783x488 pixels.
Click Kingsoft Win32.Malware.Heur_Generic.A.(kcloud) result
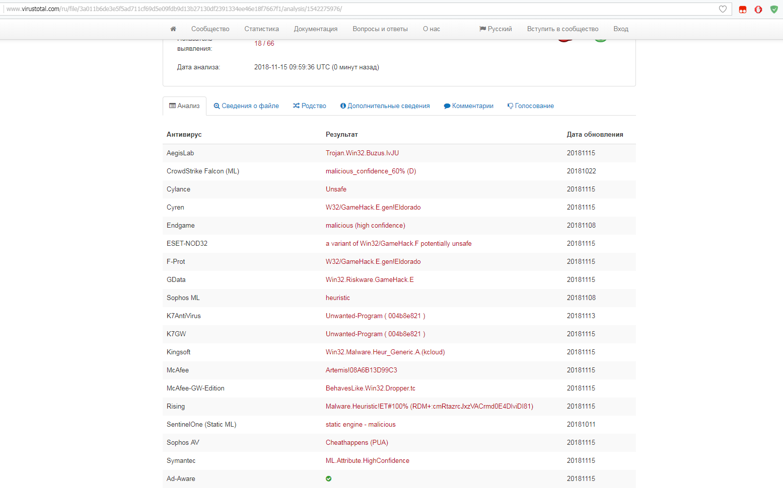(385, 352)
